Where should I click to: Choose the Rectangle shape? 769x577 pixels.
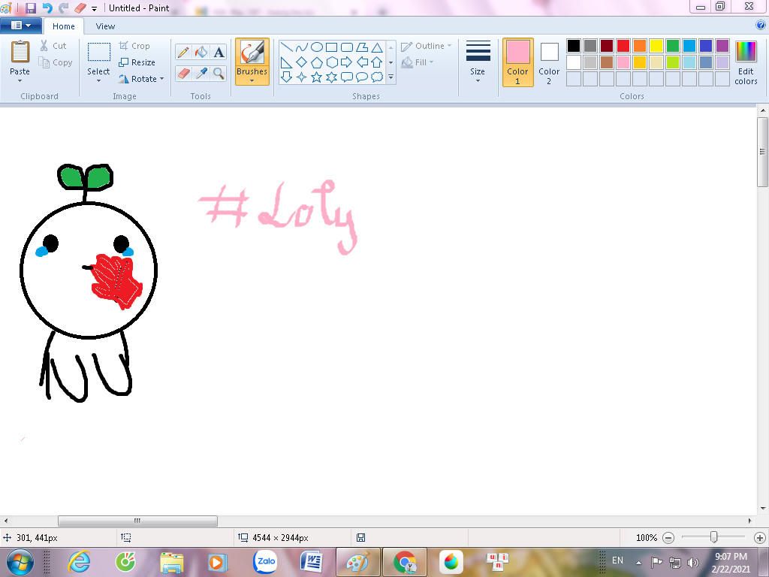click(x=331, y=47)
